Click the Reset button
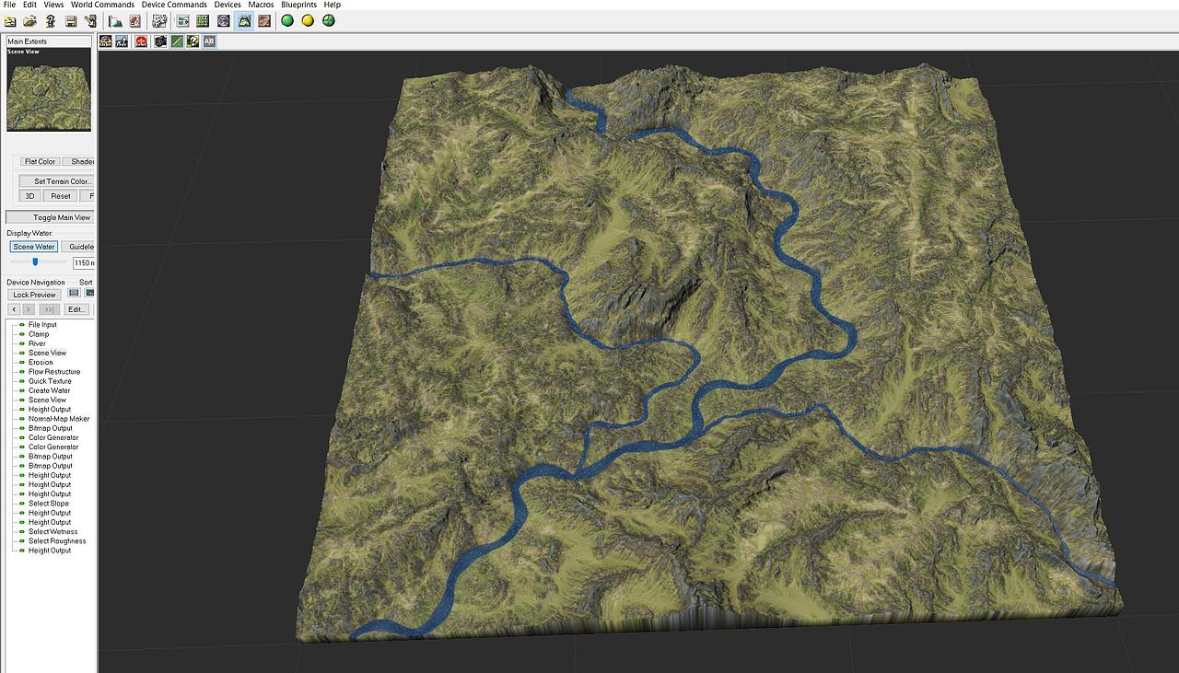This screenshot has width=1179, height=673. pyautogui.click(x=61, y=196)
